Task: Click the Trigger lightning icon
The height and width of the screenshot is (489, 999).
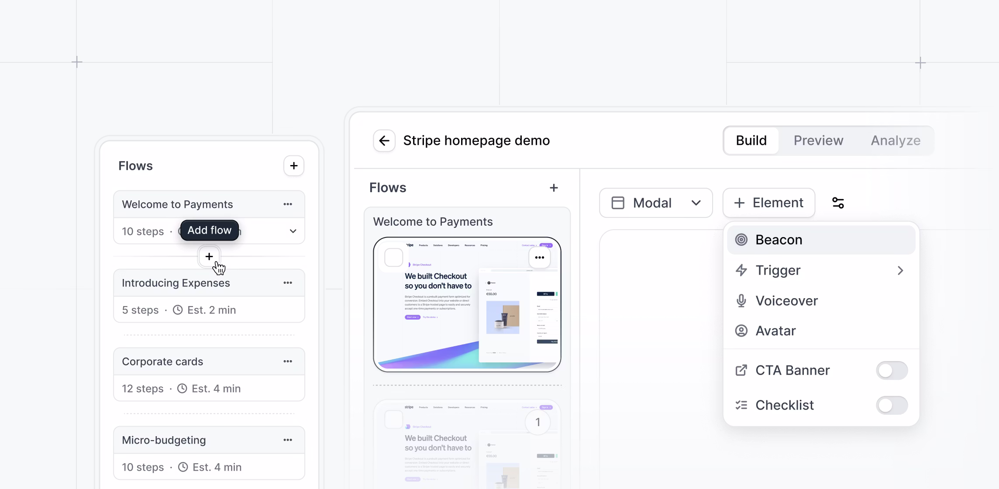Action: click(x=741, y=270)
